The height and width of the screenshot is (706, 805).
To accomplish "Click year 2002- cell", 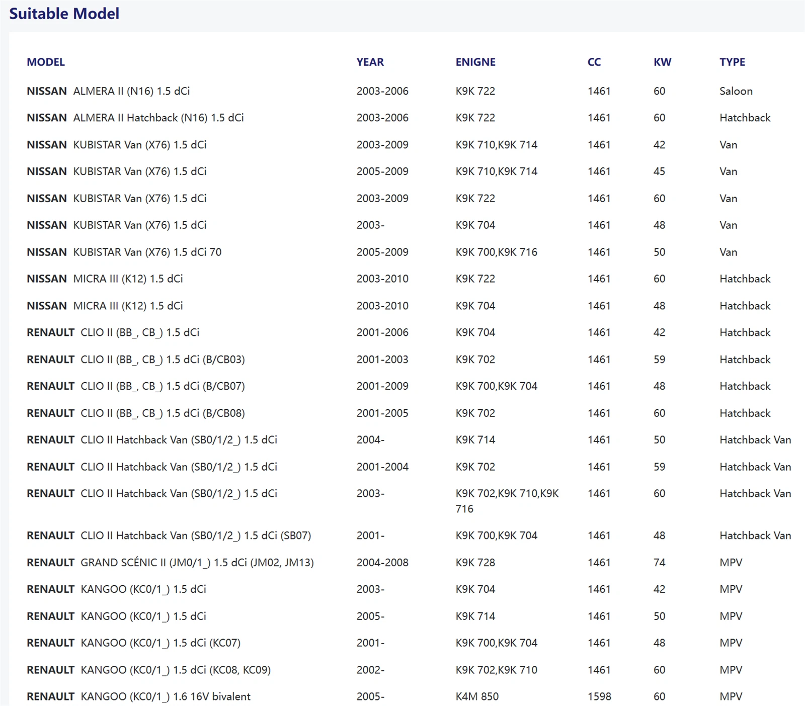I will (x=370, y=670).
